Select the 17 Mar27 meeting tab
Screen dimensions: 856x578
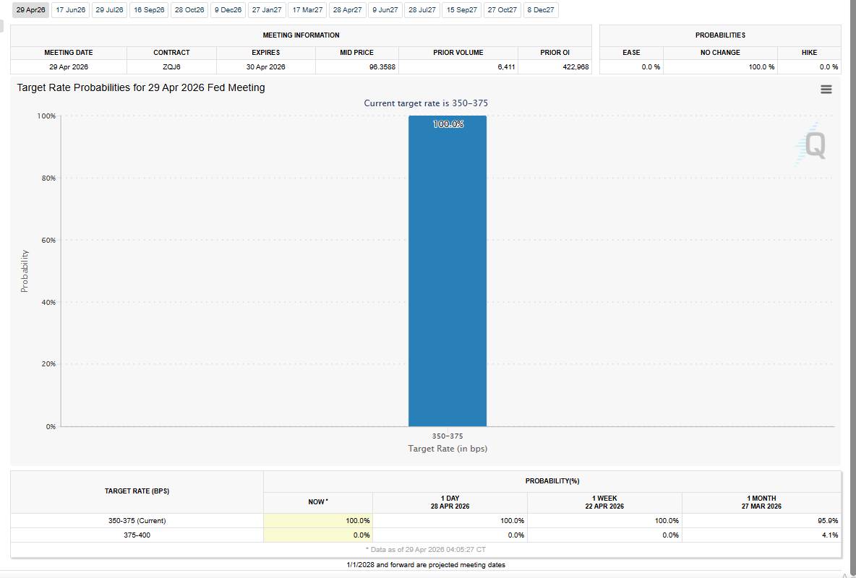coord(307,10)
